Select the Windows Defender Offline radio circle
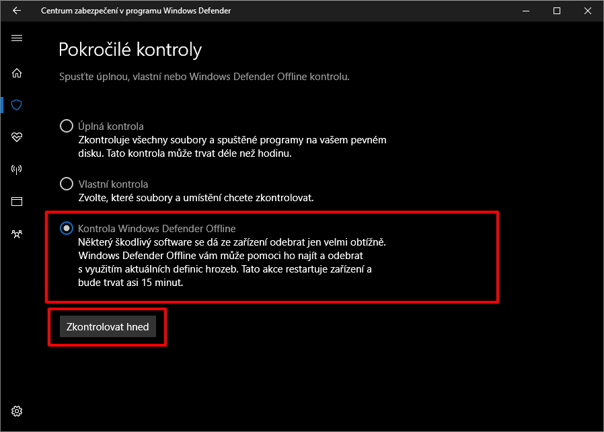Screen dimensions: 604x432 pyautogui.click(x=67, y=228)
